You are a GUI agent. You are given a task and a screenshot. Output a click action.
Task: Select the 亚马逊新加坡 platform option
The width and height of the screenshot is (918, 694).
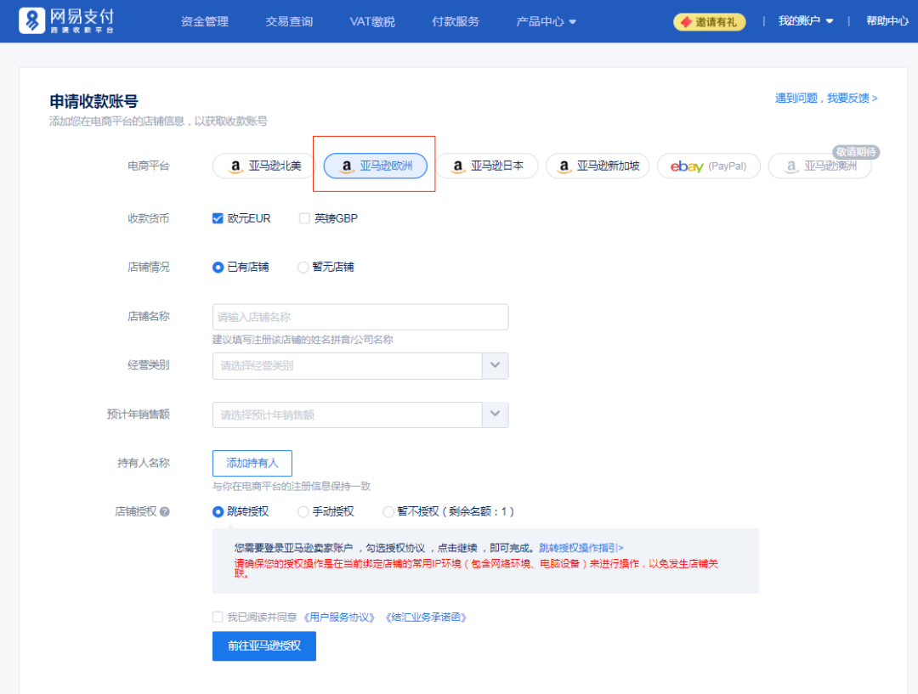coord(598,166)
